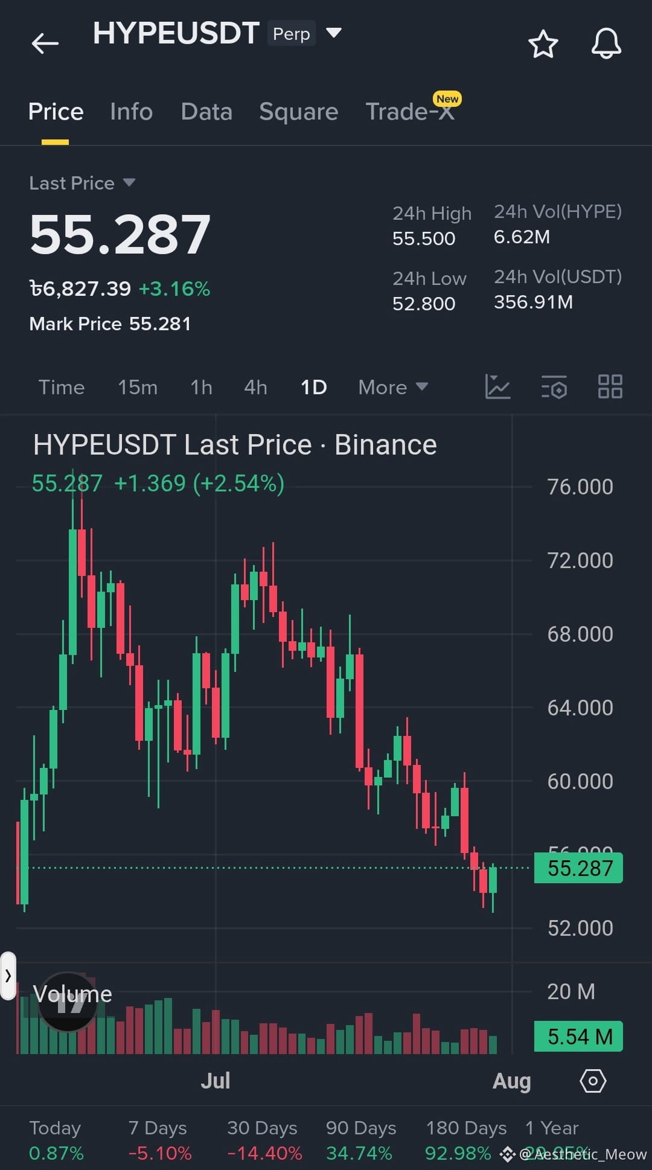
Task: Expand side panel chevron tab
Action: pyautogui.click(x=8, y=976)
